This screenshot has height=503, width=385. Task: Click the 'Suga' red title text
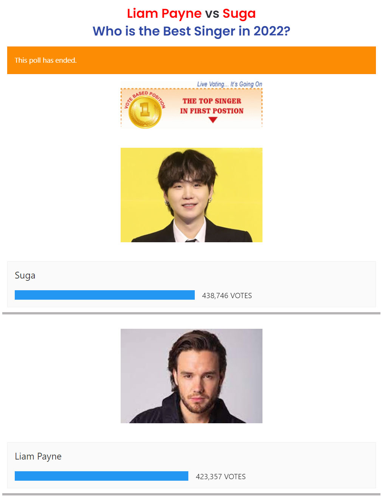coord(239,14)
